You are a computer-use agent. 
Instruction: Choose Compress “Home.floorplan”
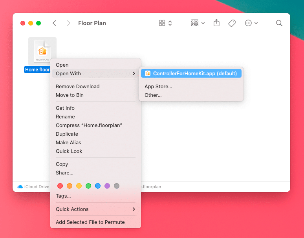tap(95, 125)
